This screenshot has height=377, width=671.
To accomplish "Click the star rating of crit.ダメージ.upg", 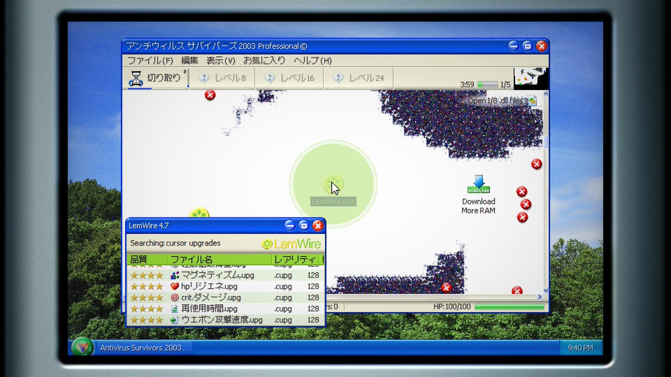I will pyautogui.click(x=147, y=298).
